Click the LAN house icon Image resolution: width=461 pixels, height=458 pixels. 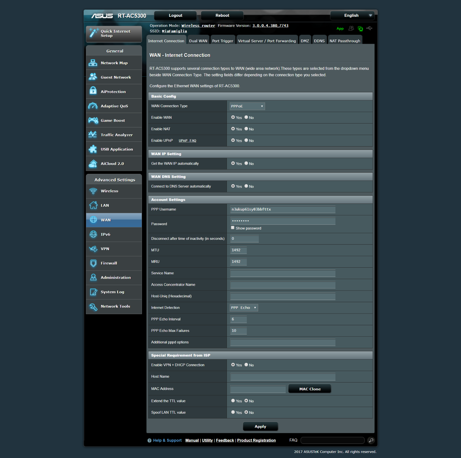93,205
